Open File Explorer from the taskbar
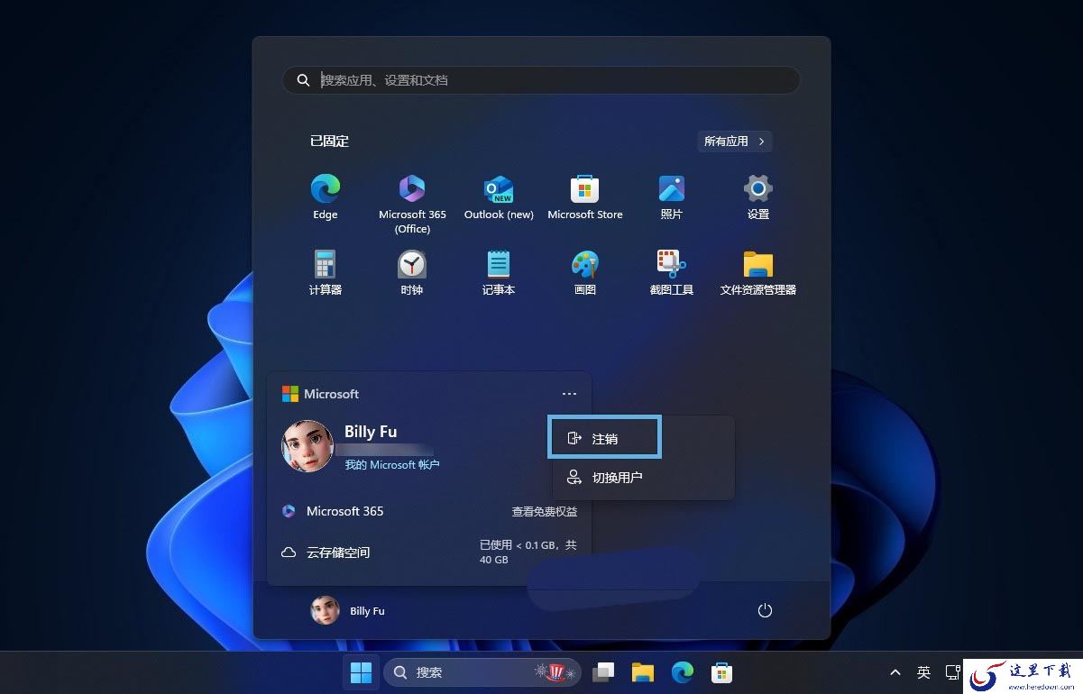Screen dimensions: 1083x694 tap(643, 672)
